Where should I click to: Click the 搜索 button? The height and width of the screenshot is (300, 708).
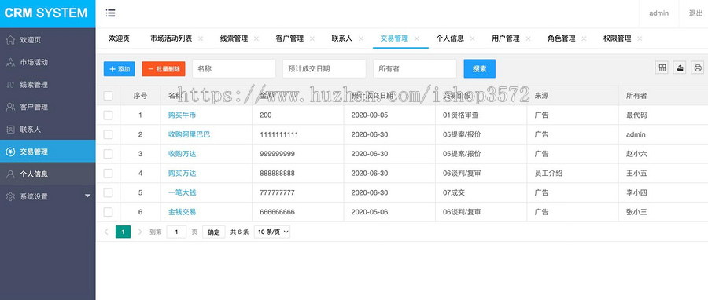(x=480, y=68)
